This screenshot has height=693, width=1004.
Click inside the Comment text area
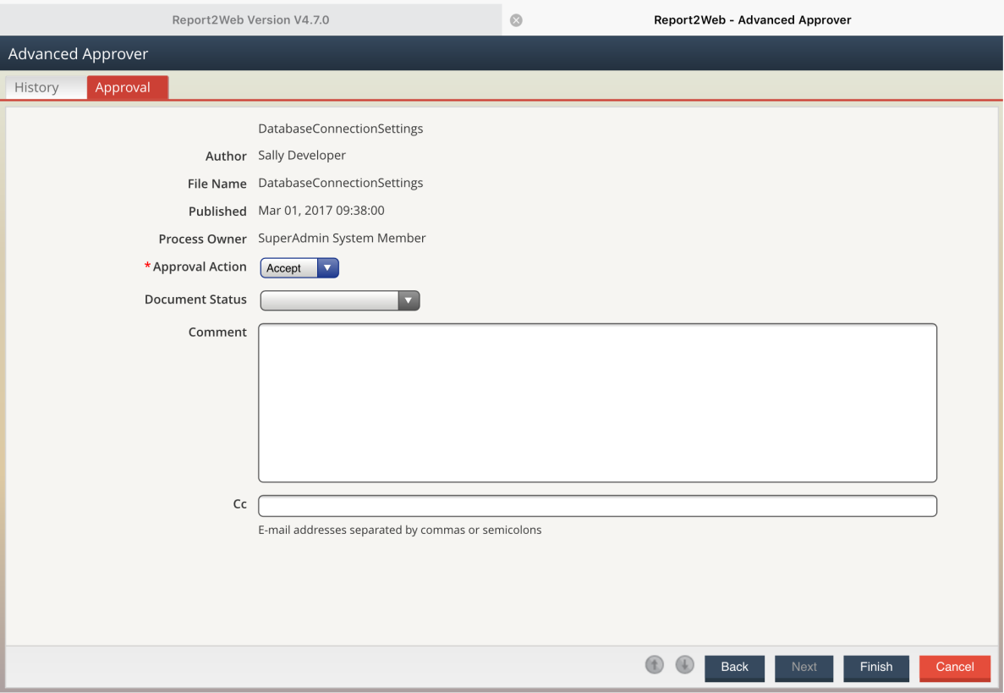[x=596, y=402]
